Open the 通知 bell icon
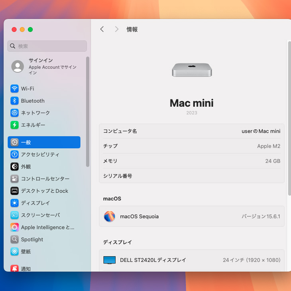Image resolution: width=291 pixels, height=291 pixels. tap(14, 268)
